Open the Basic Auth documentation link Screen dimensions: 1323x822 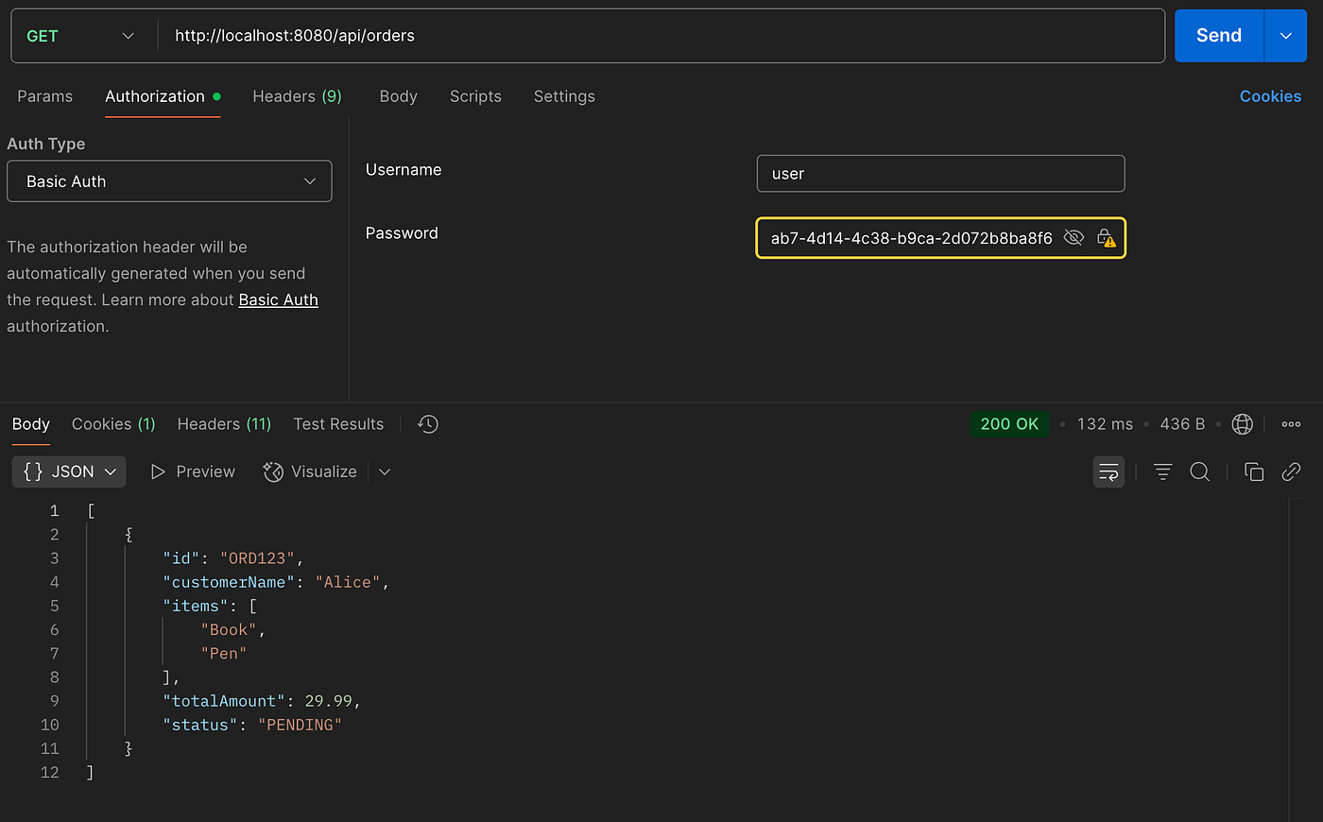coord(278,300)
